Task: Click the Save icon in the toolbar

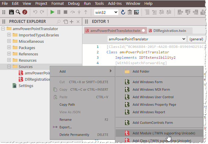Action: point(11,12)
